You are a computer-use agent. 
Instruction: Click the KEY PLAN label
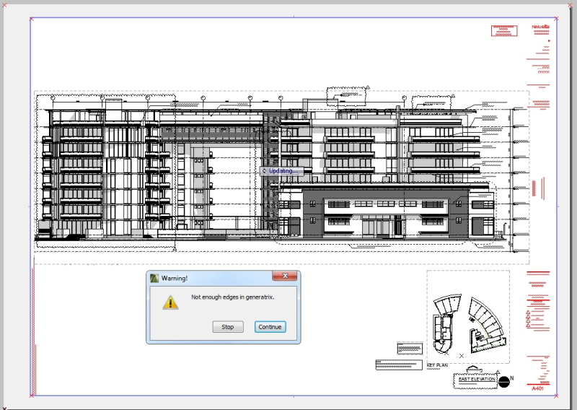pos(437,365)
